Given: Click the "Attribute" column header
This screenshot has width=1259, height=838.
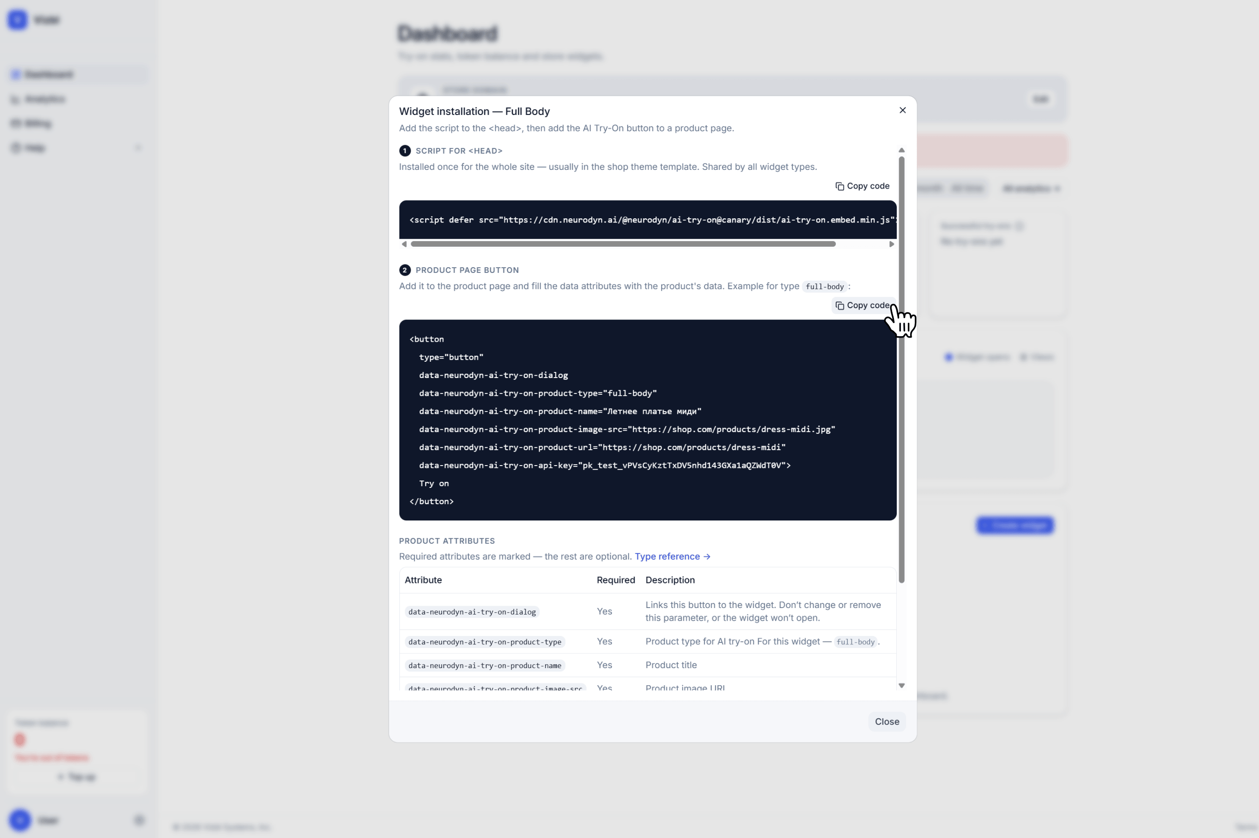Looking at the screenshot, I should click(423, 580).
